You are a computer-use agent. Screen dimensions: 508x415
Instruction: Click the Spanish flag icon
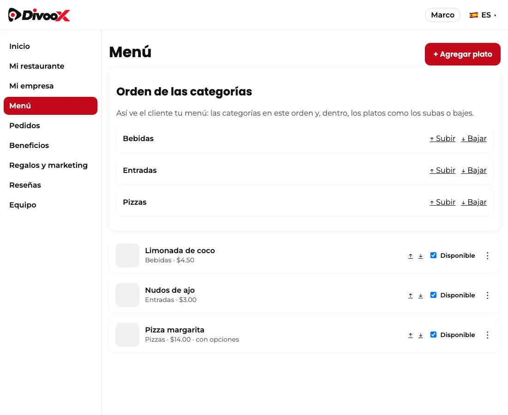[474, 15]
